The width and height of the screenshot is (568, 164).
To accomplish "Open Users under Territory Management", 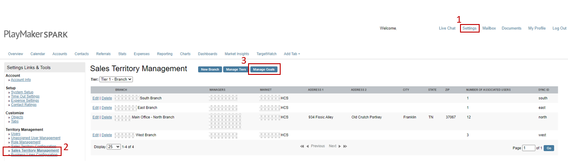I will pos(16,134).
